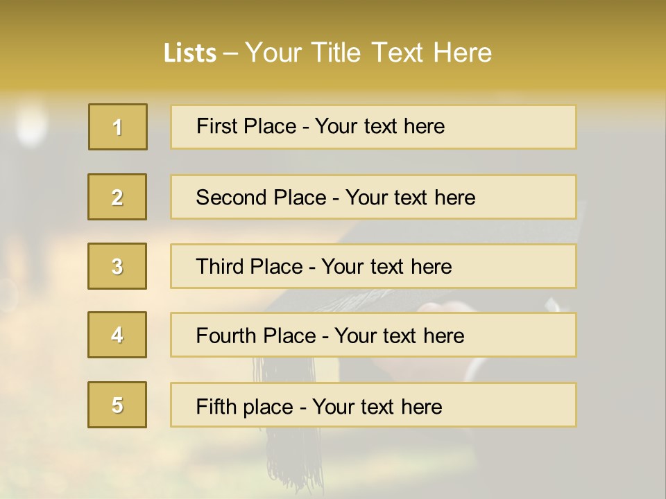Click the number 3 list marker
Screen dimensions: 666x499
click(x=117, y=266)
